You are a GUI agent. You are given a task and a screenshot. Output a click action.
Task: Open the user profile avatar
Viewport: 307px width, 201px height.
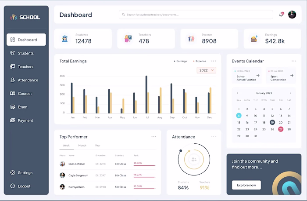292,15
